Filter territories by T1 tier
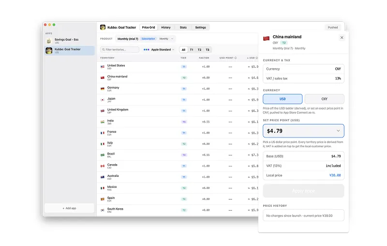 [191, 50]
